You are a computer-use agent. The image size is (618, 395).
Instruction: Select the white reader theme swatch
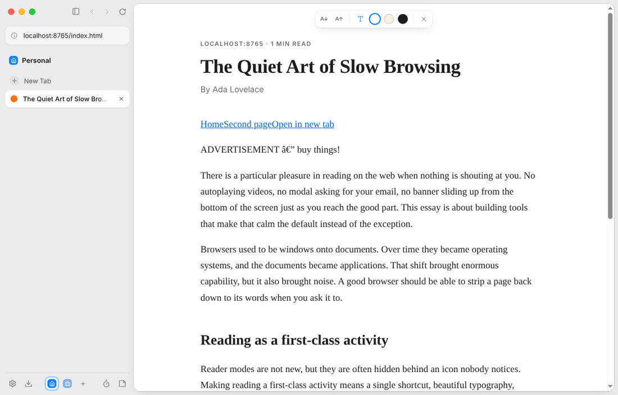point(375,19)
